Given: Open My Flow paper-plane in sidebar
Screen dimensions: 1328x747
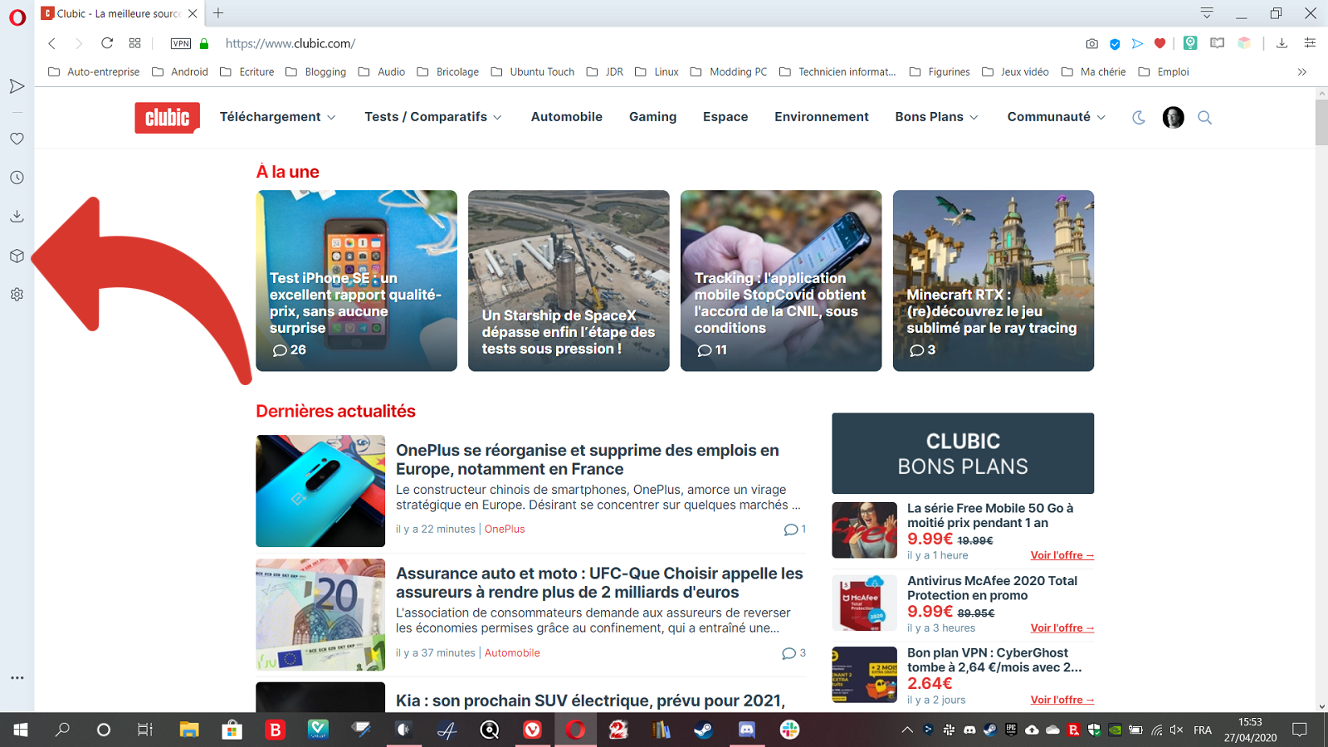Looking at the screenshot, I should click(17, 86).
